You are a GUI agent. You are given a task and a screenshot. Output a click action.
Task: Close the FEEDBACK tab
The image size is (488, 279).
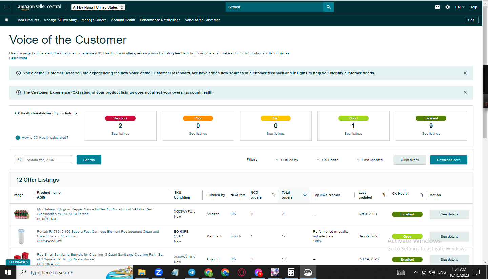click(x=27, y=262)
